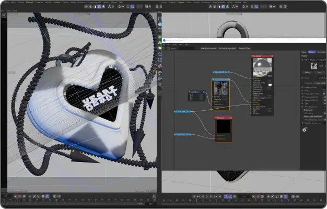Select the blue Cube primitive icon between the viewports

pyautogui.click(x=160, y=24)
